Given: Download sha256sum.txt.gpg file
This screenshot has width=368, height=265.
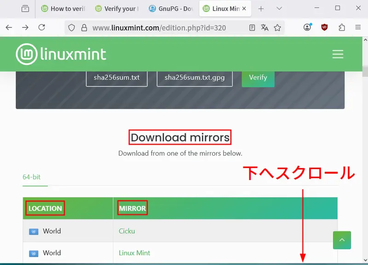Looking at the screenshot, I should [195, 78].
